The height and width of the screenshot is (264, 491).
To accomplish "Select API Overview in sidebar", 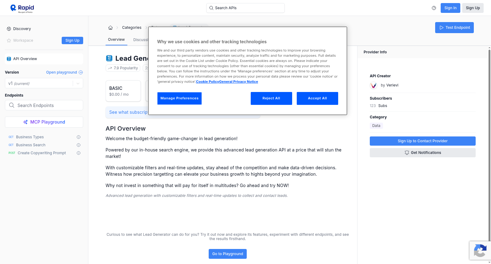I will coord(44,59).
